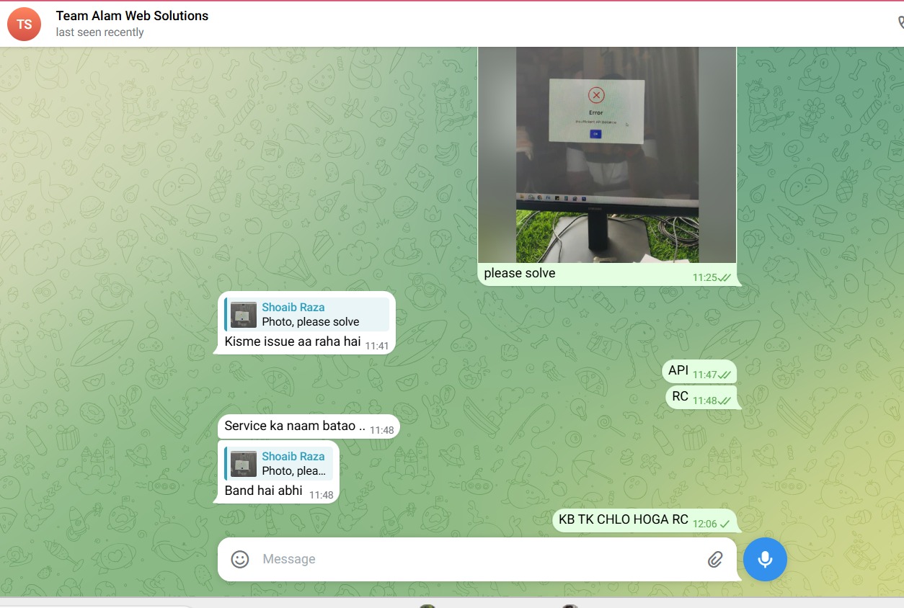This screenshot has width=904, height=608.
Task: Click the "please solve" photo caption
Action: tap(519, 274)
